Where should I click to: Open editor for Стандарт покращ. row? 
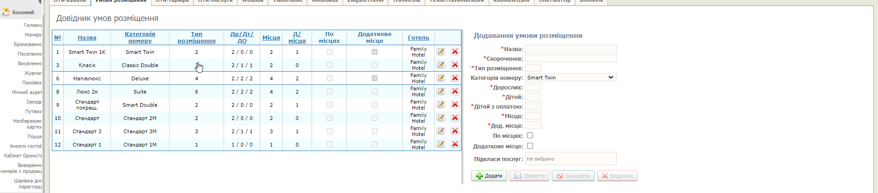[441, 104]
